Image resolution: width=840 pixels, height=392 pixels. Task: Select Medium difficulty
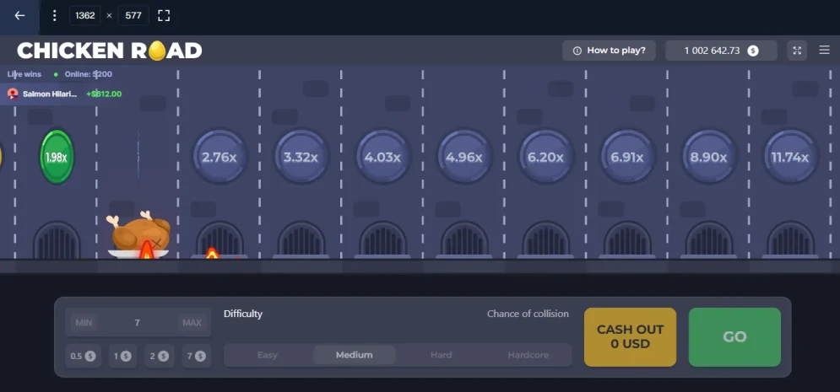pyautogui.click(x=354, y=355)
